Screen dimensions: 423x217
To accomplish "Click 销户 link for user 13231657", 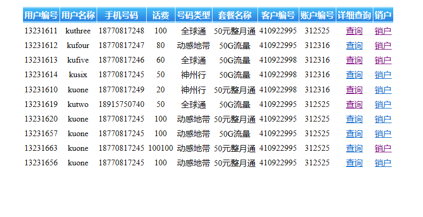I will tap(383, 134).
